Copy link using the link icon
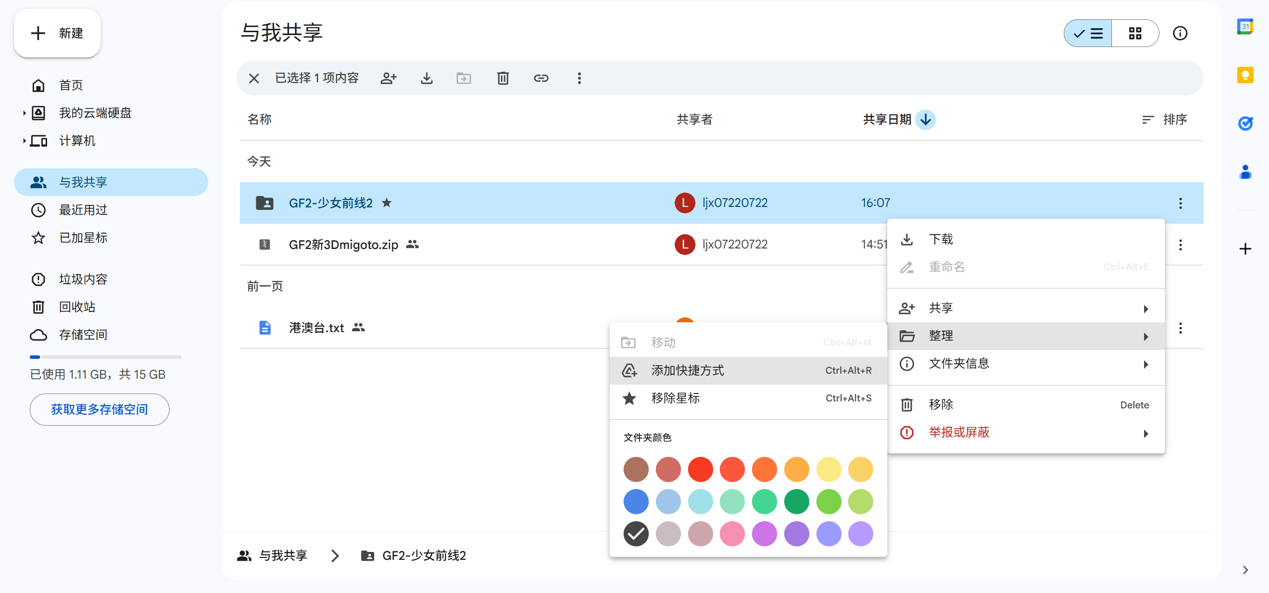The width and height of the screenshot is (1269, 593). click(541, 78)
